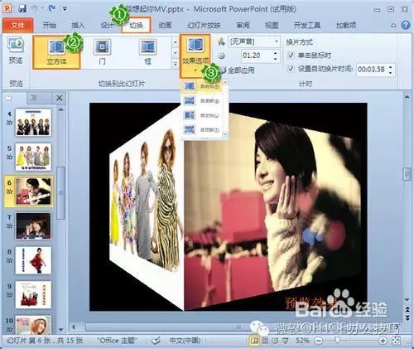Click 中文(中国) language in status bar

pyautogui.click(x=185, y=341)
